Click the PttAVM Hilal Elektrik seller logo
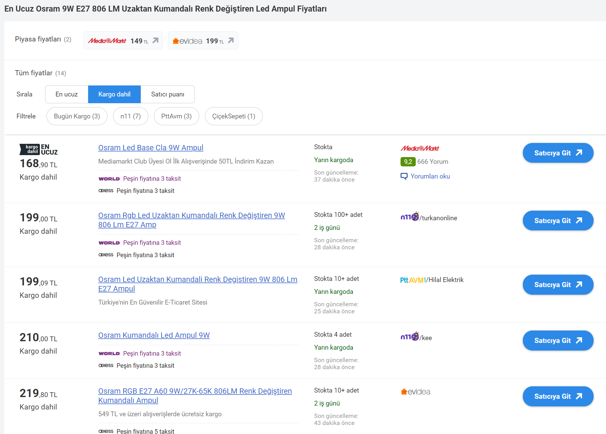Viewport: 606px width, 434px height. click(413, 280)
